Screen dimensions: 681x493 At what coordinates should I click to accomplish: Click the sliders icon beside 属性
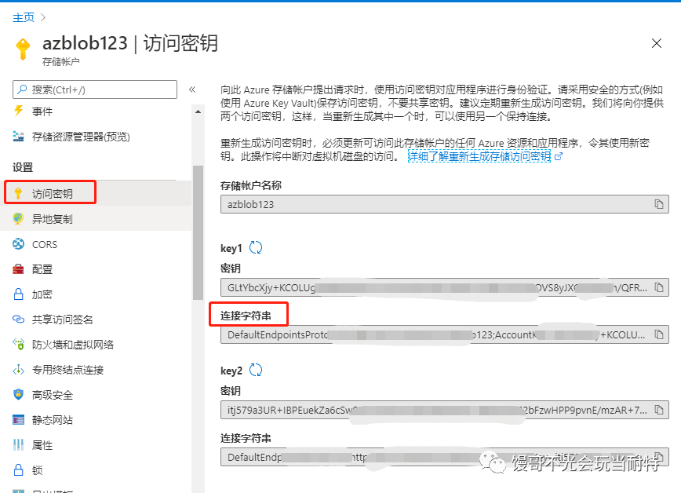[x=18, y=445]
